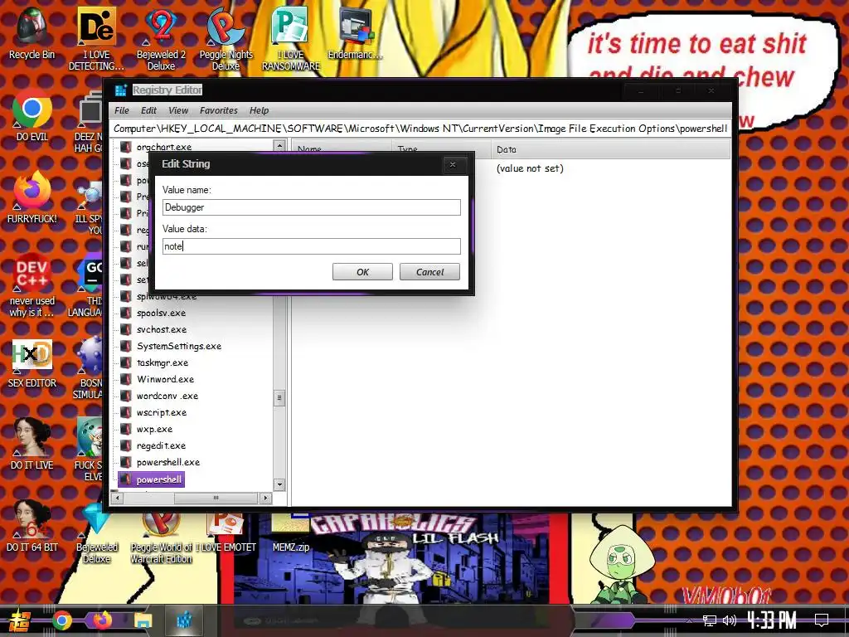Open the 'I LOVE RANSOMWARE' Publisher icon
The image size is (849, 637).
click(291, 38)
